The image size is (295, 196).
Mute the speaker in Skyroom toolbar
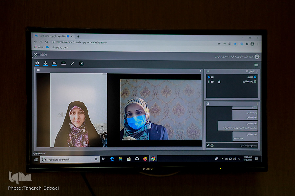pyautogui.click(x=37, y=63)
